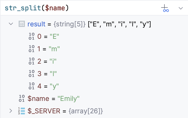This screenshot has height=118, width=188.
Task: Collapse the result array node
Action: click(11, 24)
